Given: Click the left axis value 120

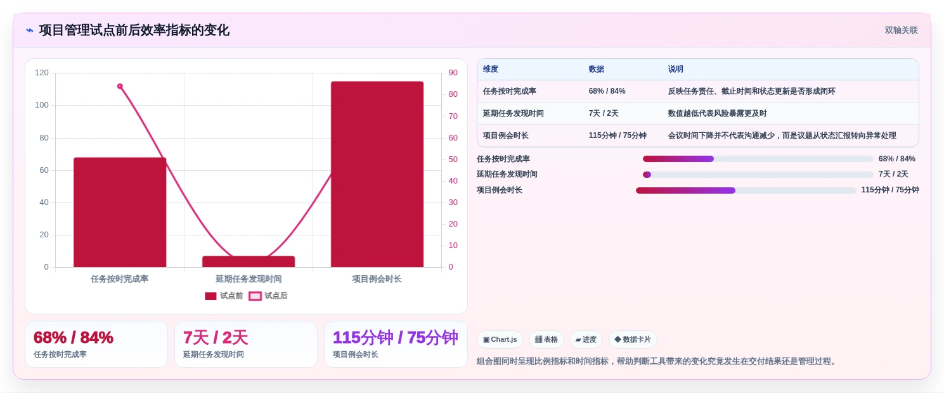Looking at the screenshot, I should pos(42,73).
